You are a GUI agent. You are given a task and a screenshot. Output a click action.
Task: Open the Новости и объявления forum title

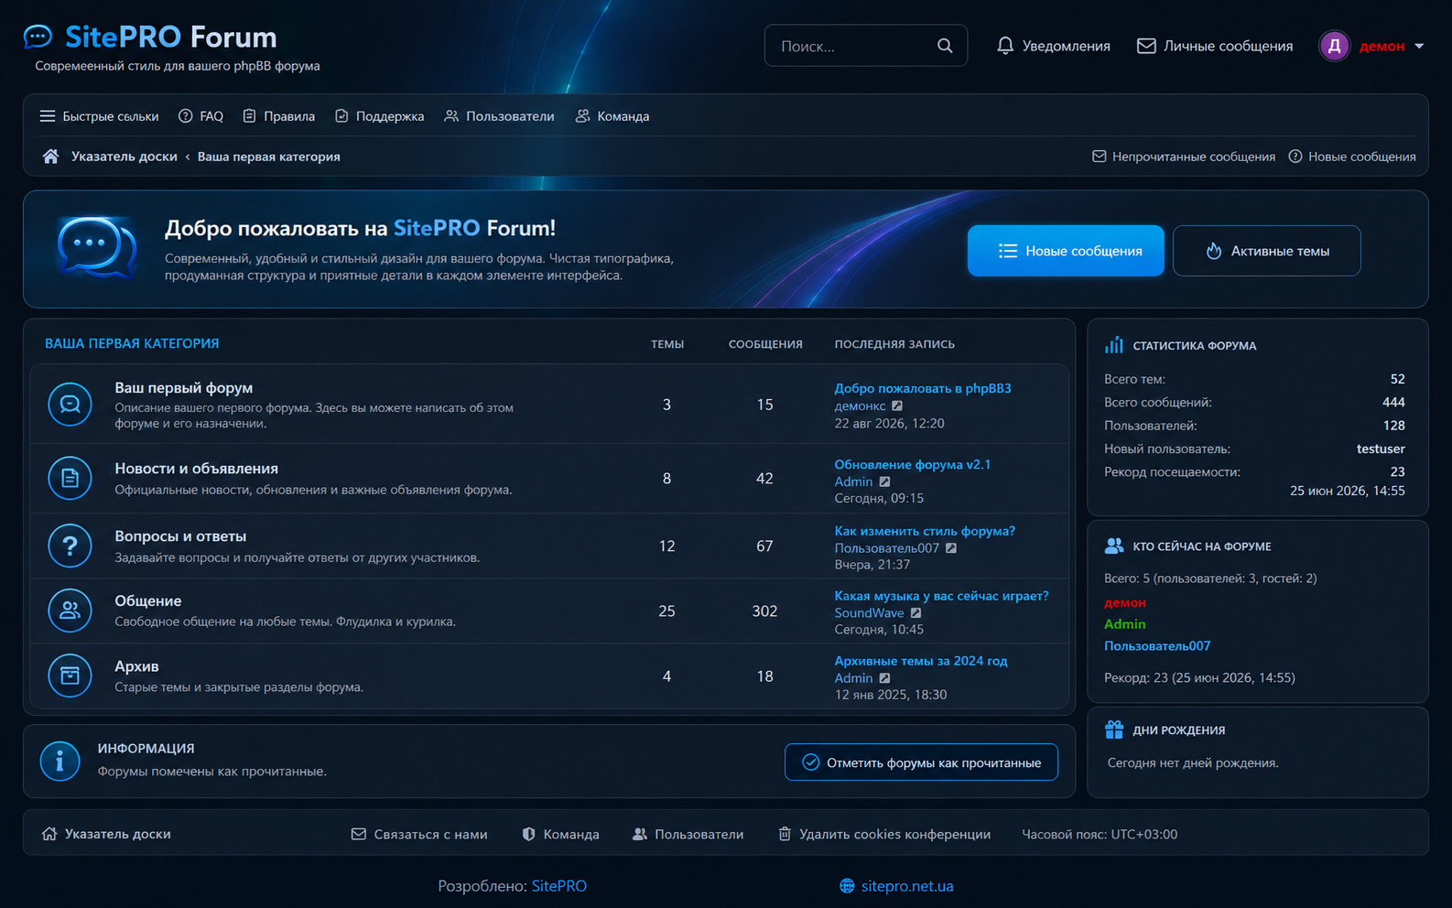point(196,468)
